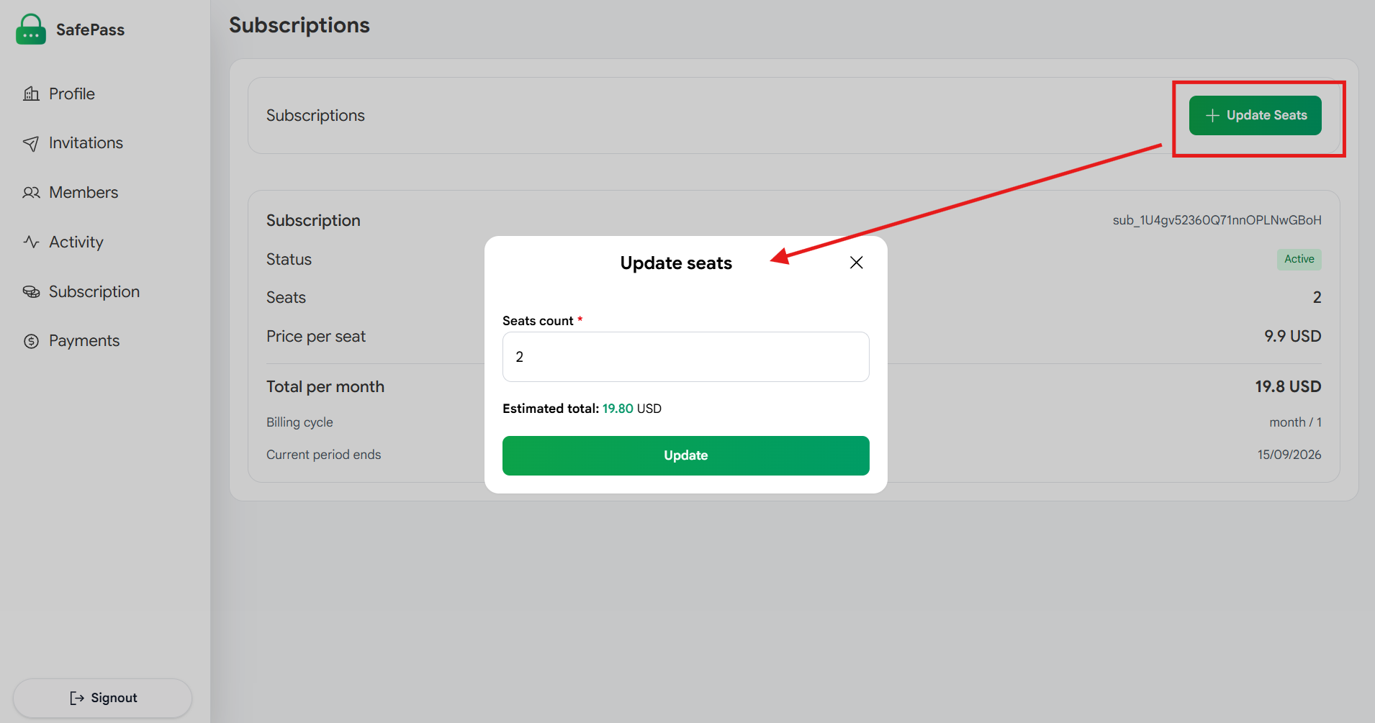Click the SafePass green lock logo

tap(31, 29)
